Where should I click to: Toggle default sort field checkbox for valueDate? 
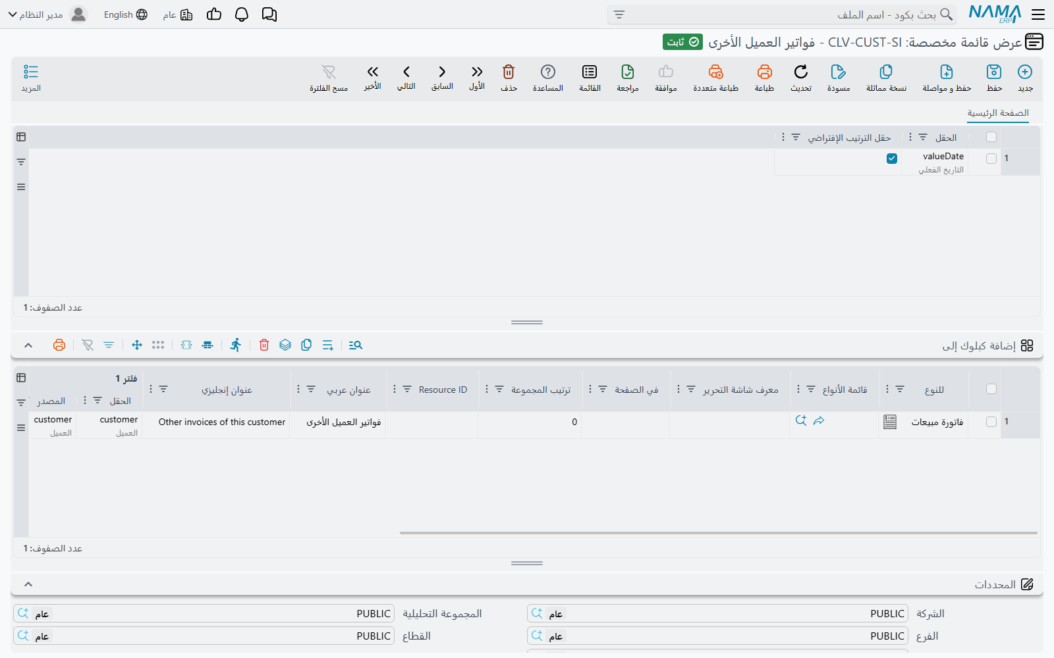pos(892,159)
